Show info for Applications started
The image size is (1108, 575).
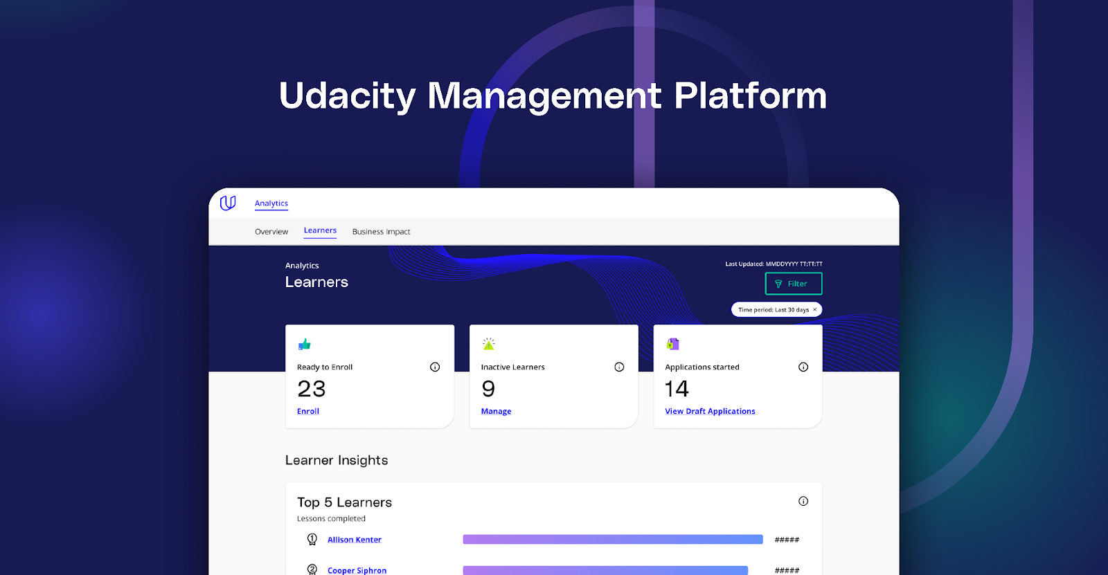pyautogui.click(x=803, y=367)
